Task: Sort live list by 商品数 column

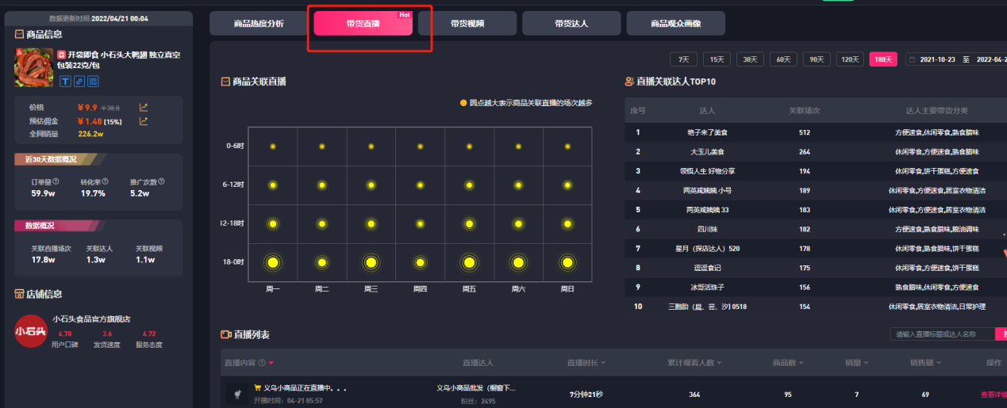Action: pos(788,363)
